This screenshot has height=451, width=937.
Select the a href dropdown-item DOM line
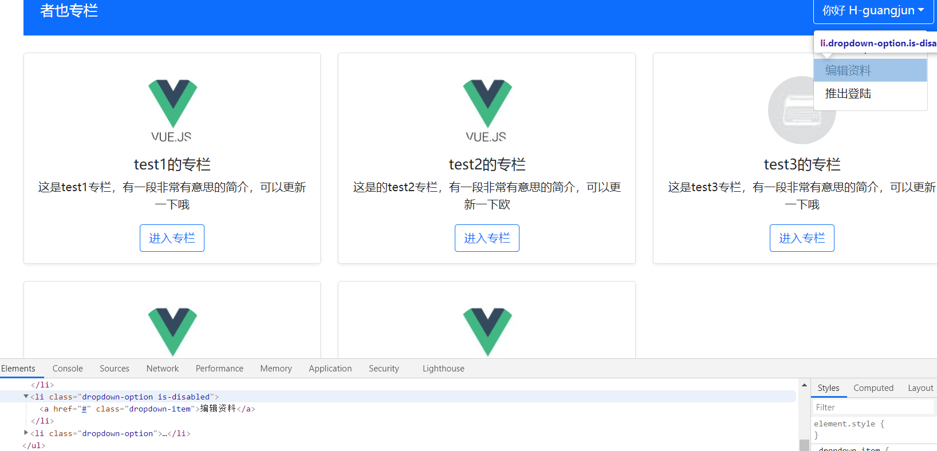(147, 409)
